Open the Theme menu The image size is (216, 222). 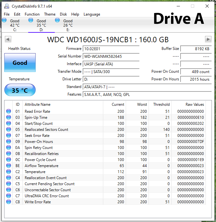(50, 14)
